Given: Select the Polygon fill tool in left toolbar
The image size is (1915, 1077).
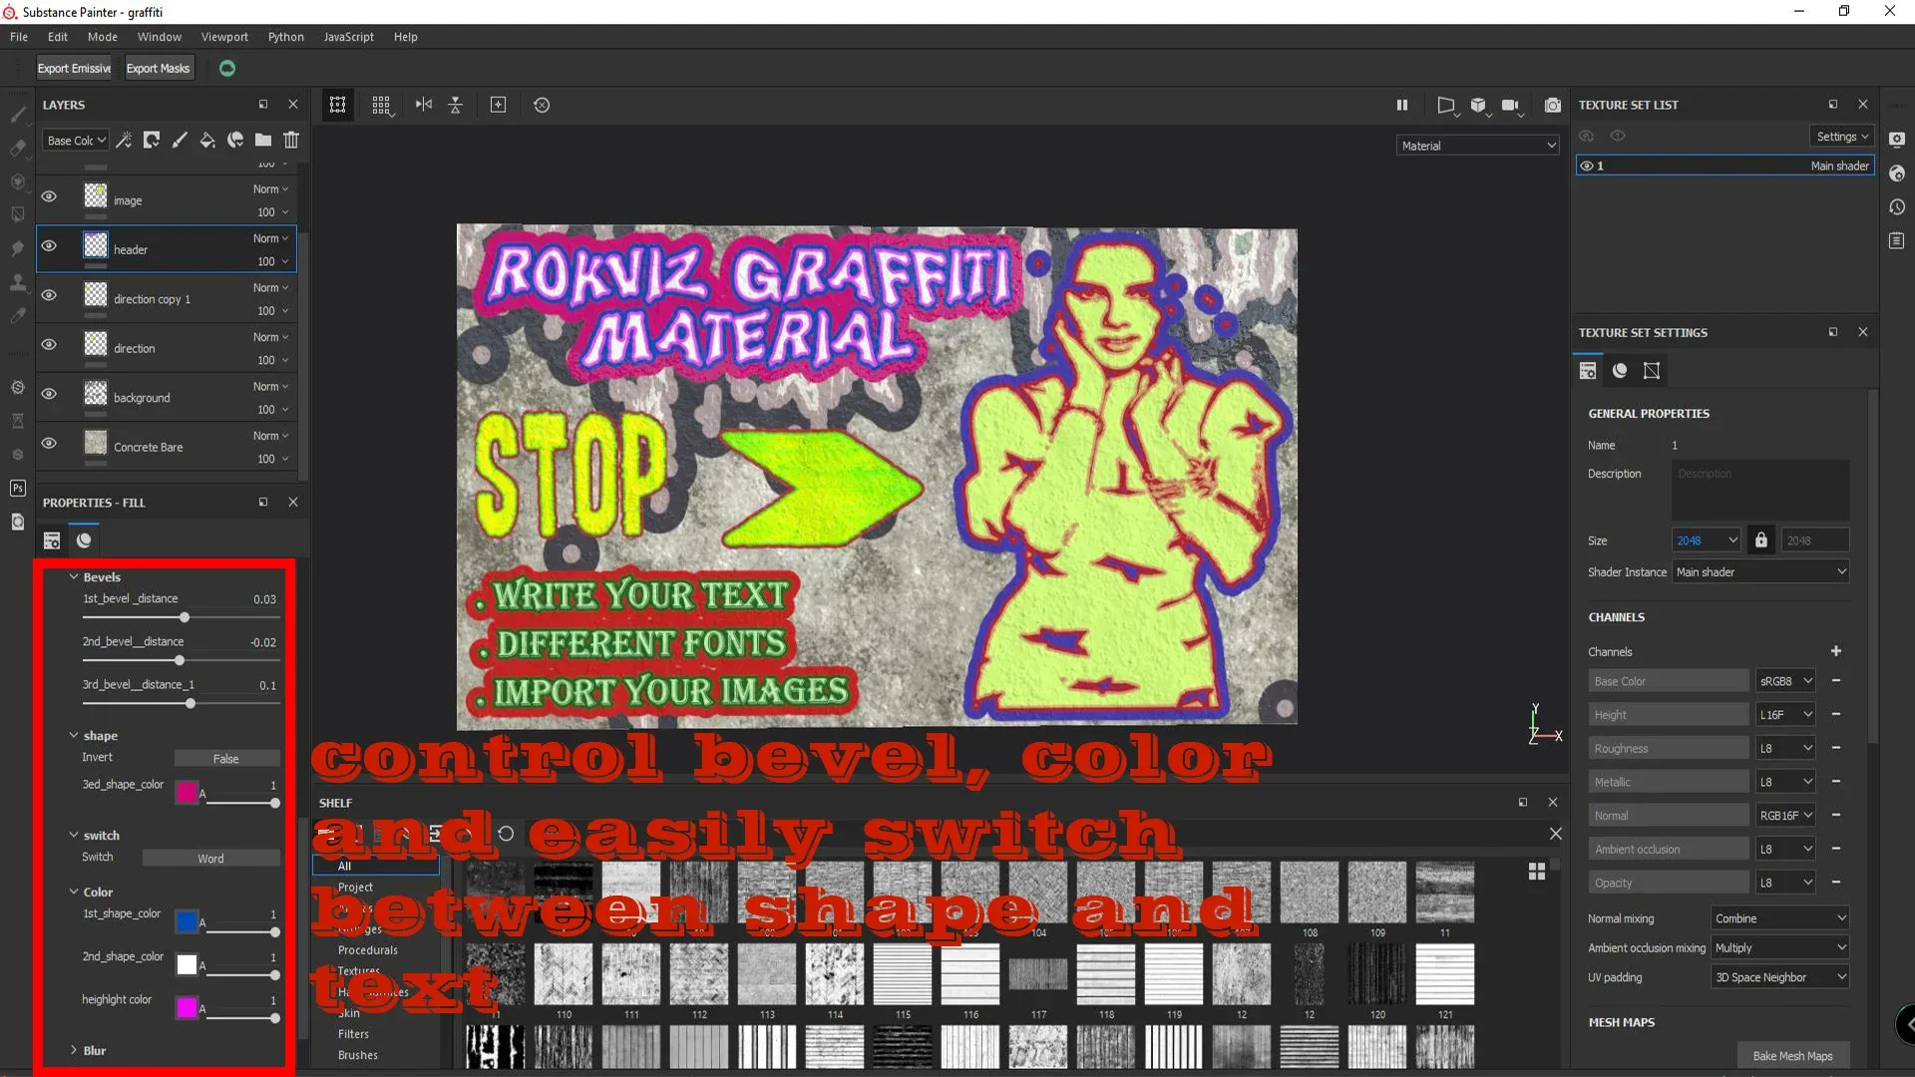Looking at the screenshot, I should (x=18, y=214).
